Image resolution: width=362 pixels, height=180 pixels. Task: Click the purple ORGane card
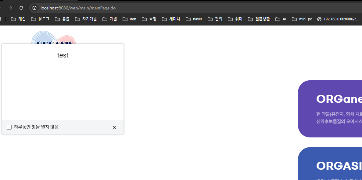[x=330, y=109]
